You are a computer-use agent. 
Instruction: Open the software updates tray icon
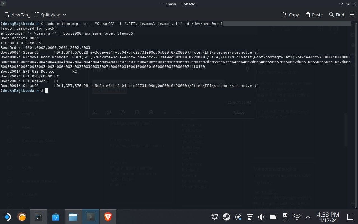(x=238, y=217)
